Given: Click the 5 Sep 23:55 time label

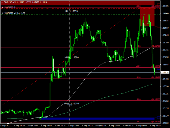Looking at the screenshot, I should [x=74, y=126].
